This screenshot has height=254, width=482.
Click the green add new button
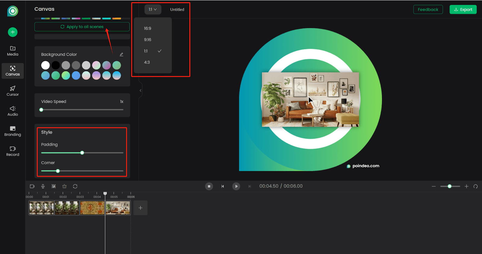point(13,32)
